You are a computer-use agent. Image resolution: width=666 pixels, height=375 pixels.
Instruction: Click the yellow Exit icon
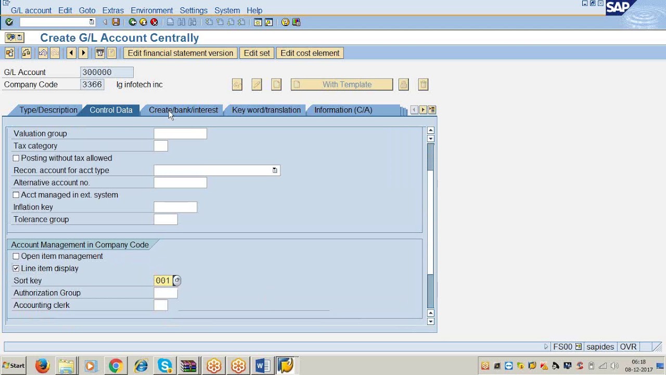pos(143,22)
